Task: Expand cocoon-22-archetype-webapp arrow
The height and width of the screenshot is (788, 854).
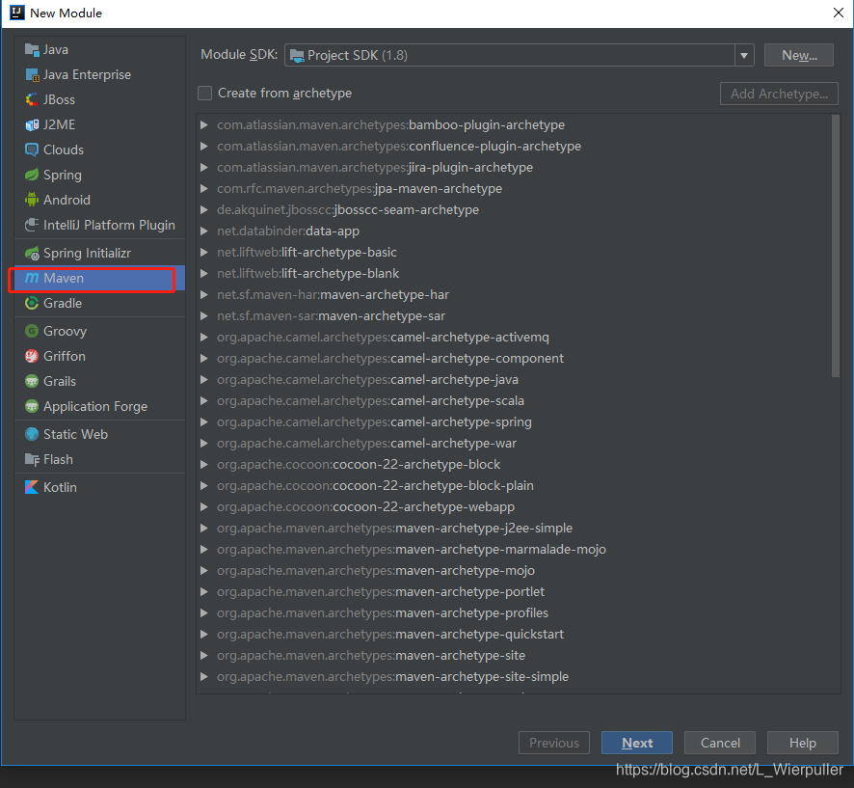Action: click(x=203, y=506)
